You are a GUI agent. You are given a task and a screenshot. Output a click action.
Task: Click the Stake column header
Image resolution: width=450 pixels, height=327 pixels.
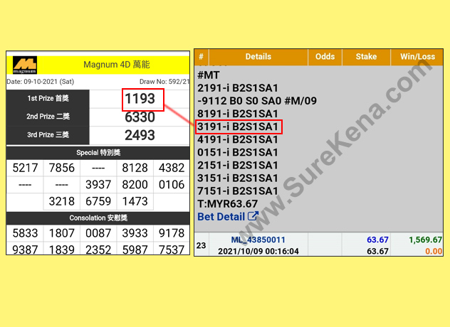(x=366, y=56)
